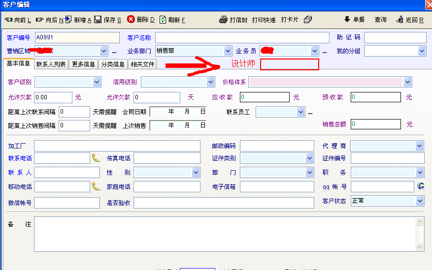Expand the 客户级别 dropdown
Image resolution: width=432 pixels, height=270 pixels.
pyautogui.click(x=97, y=82)
